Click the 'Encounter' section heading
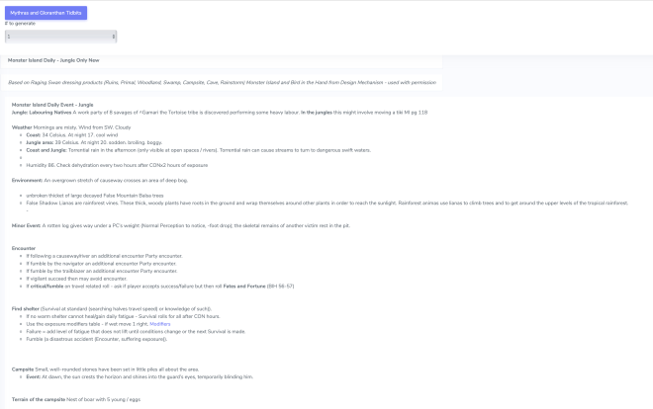This screenshot has height=409, width=653. (24, 247)
